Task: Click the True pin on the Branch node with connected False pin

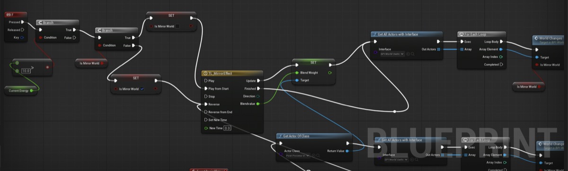Action: [x=133, y=38]
